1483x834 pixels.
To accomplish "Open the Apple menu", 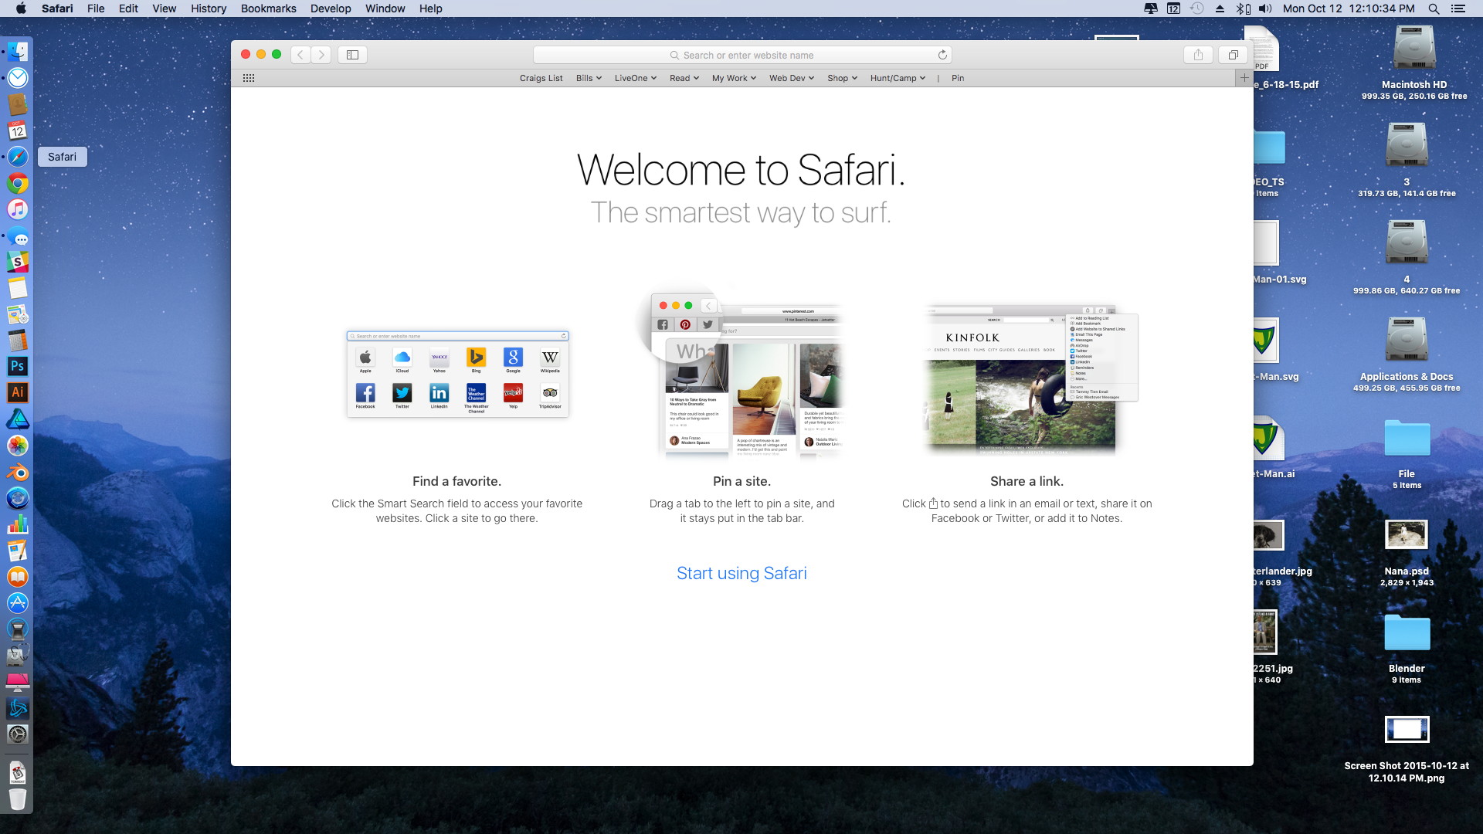I will tap(21, 8).
